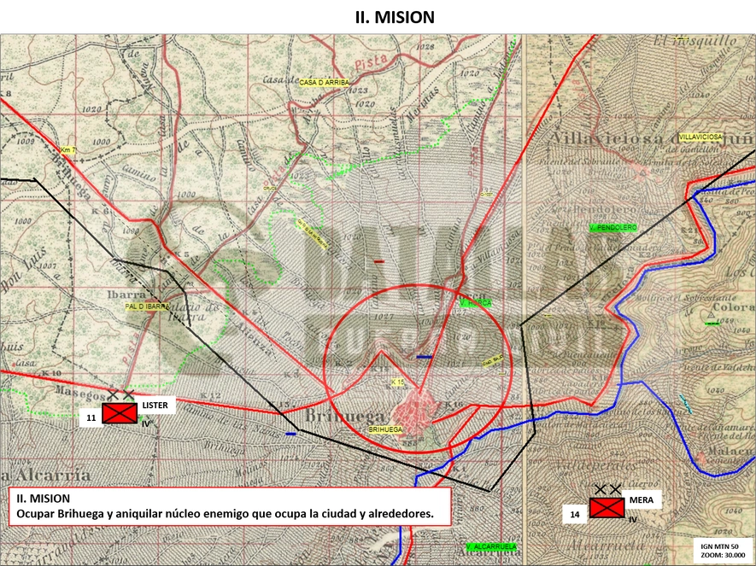
Task: Click the blue marker above Brihuega town
Action: (425, 357)
